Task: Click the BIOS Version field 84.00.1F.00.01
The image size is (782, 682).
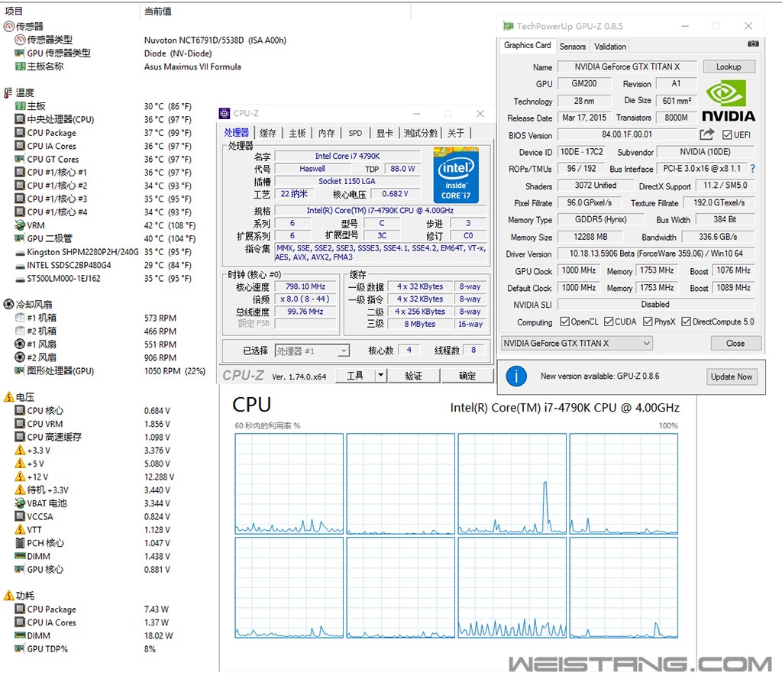Action: point(627,134)
